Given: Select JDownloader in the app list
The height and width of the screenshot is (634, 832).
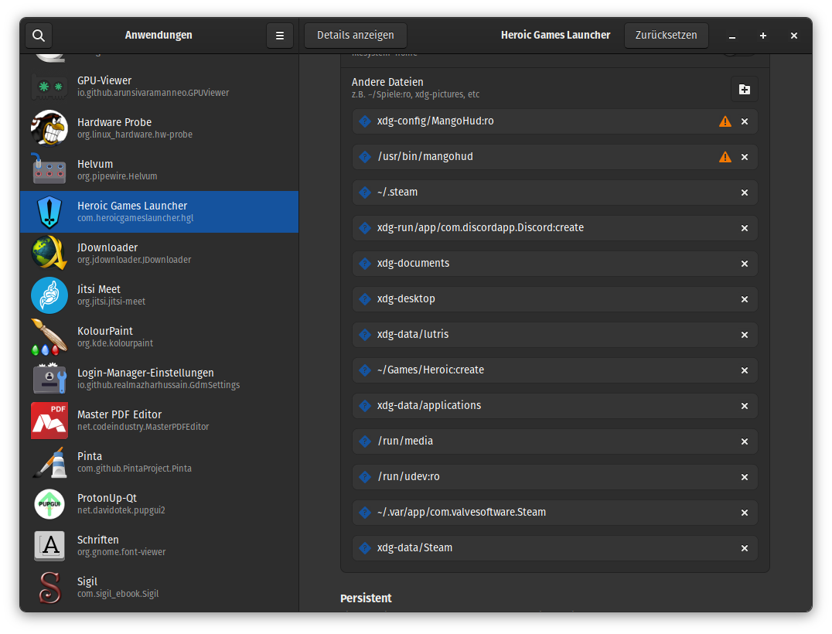Looking at the screenshot, I should pos(159,254).
